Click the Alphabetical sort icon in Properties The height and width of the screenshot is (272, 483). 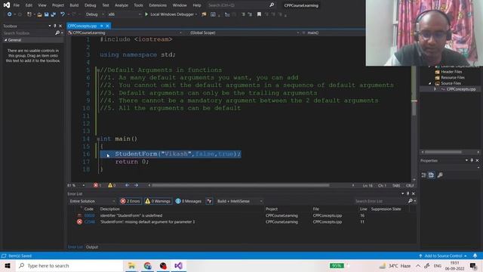coord(431,175)
